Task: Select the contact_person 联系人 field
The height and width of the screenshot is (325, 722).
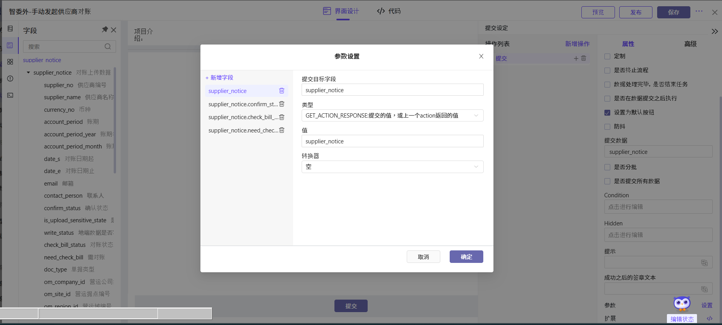Action: coord(74,195)
